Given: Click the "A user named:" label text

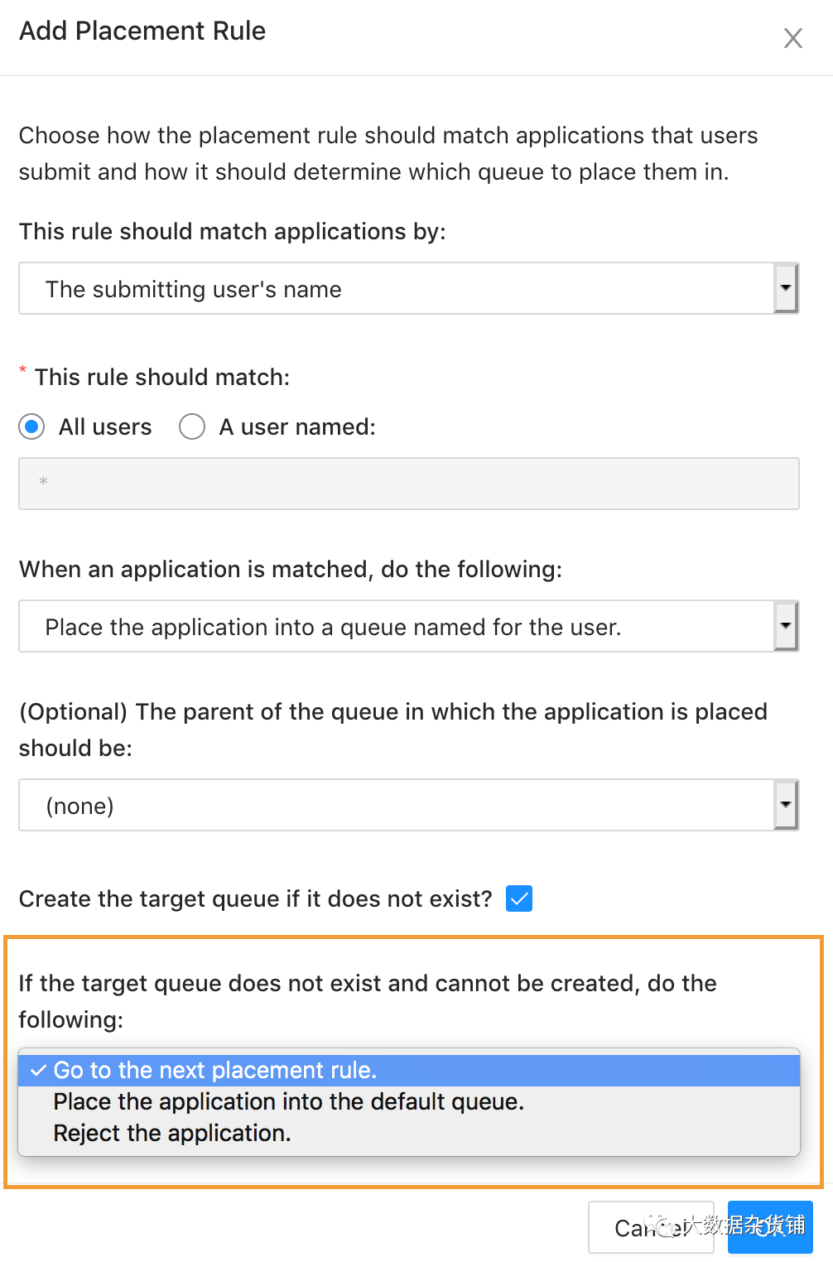Looking at the screenshot, I should click(297, 427).
